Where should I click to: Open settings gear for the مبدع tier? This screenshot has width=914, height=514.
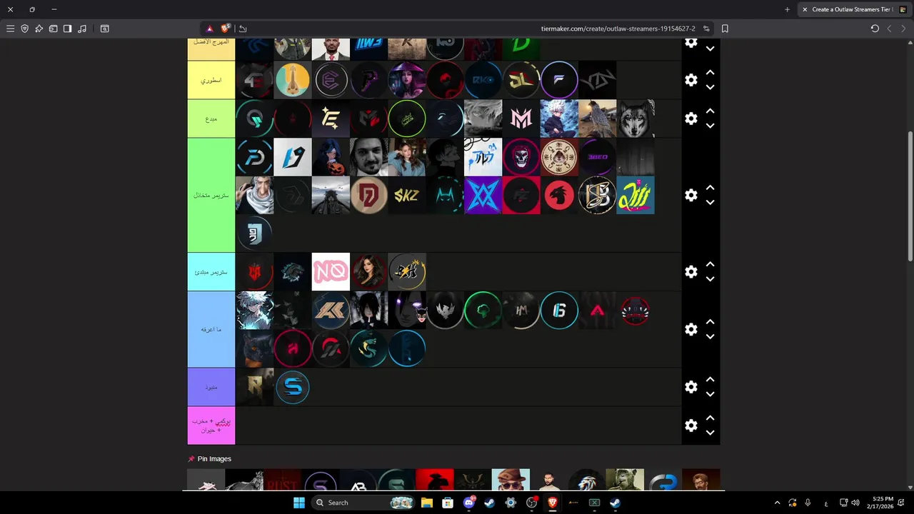coord(691,119)
